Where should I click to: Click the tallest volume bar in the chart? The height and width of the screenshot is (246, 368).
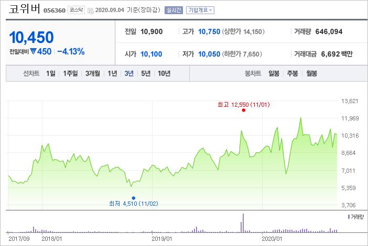click(243, 223)
